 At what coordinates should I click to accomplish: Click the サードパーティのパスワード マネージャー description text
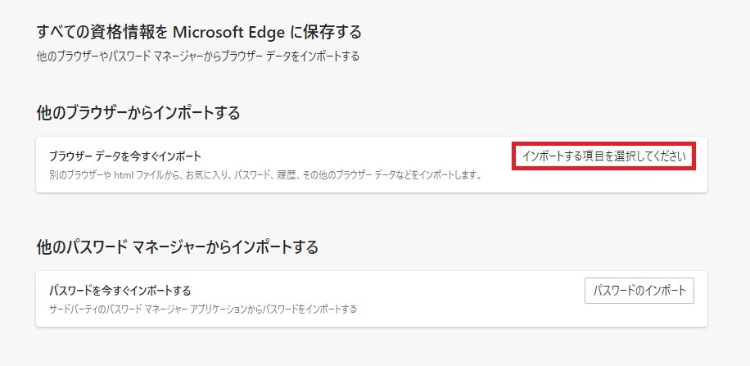(x=203, y=309)
